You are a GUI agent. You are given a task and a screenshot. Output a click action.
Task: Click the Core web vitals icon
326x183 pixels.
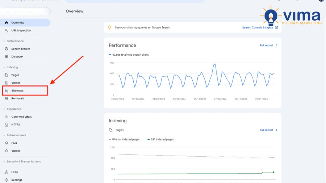[7, 117]
